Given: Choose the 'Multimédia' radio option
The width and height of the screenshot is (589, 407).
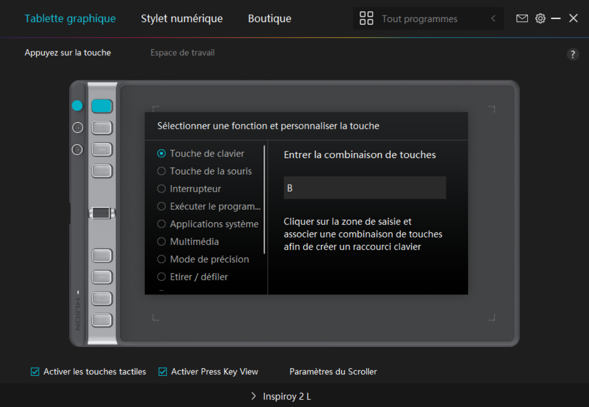Looking at the screenshot, I should [x=161, y=241].
